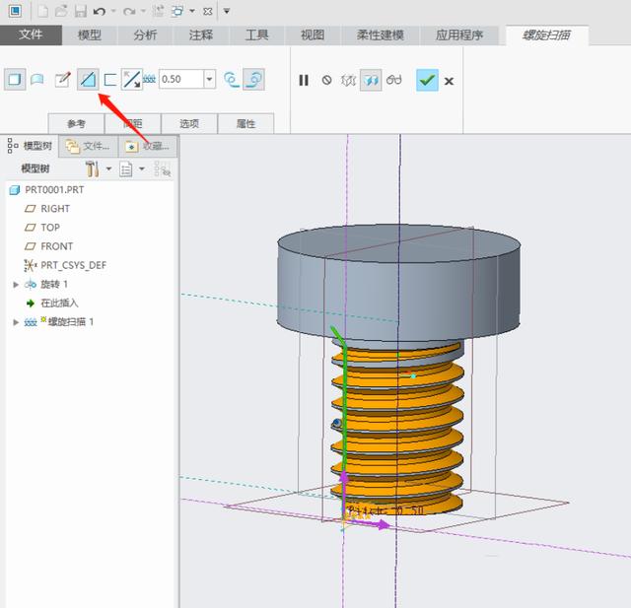Screen dimensions: 631x608
Task: Click the create or edit sweep section icon
Action: click(x=63, y=79)
